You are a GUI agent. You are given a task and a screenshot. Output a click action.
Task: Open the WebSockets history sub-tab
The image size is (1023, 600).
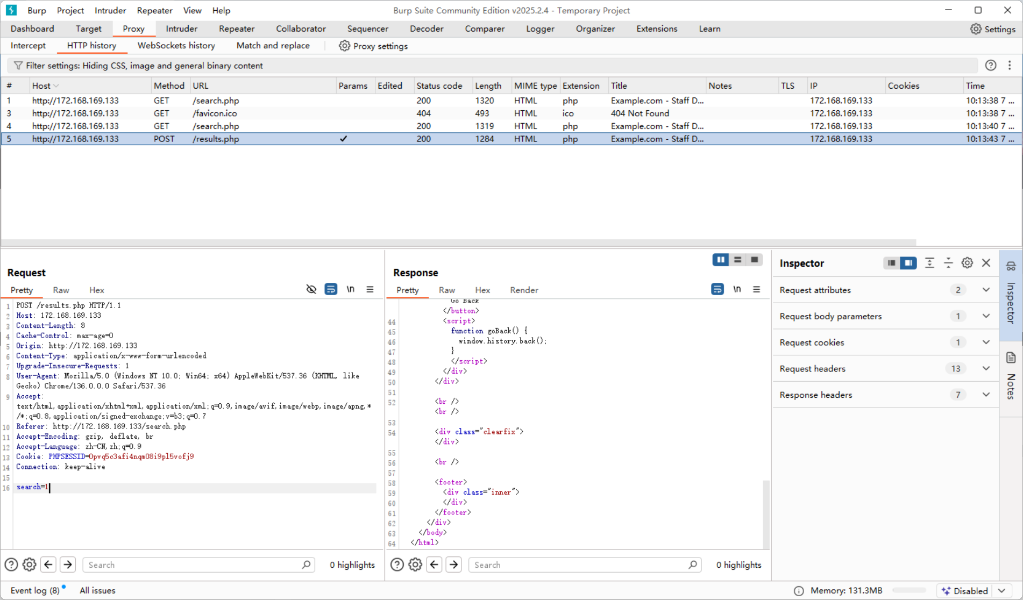pyautogui.click(x=176, y=46)
